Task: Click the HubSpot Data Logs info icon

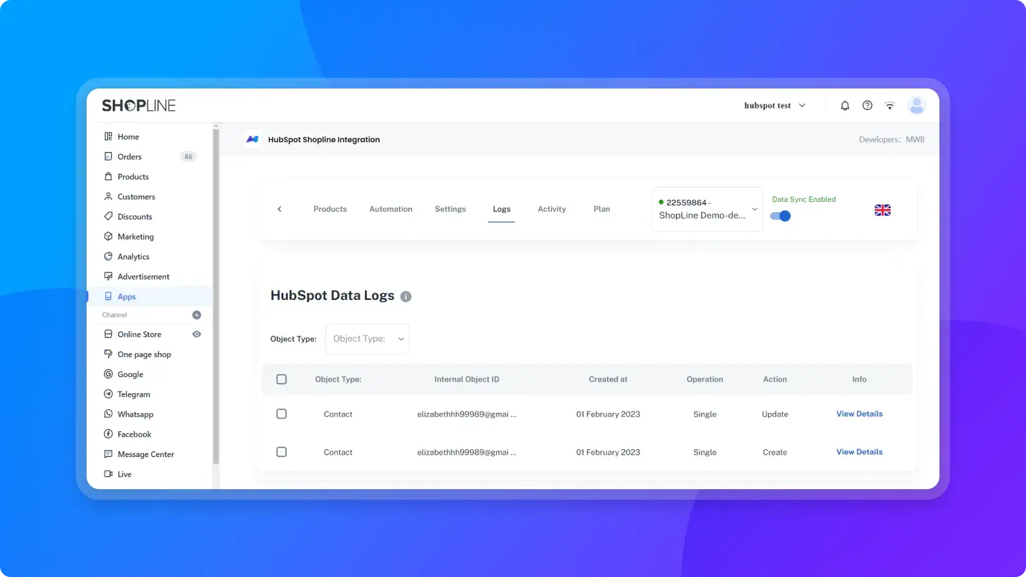Action: click(x=406, y=296)
